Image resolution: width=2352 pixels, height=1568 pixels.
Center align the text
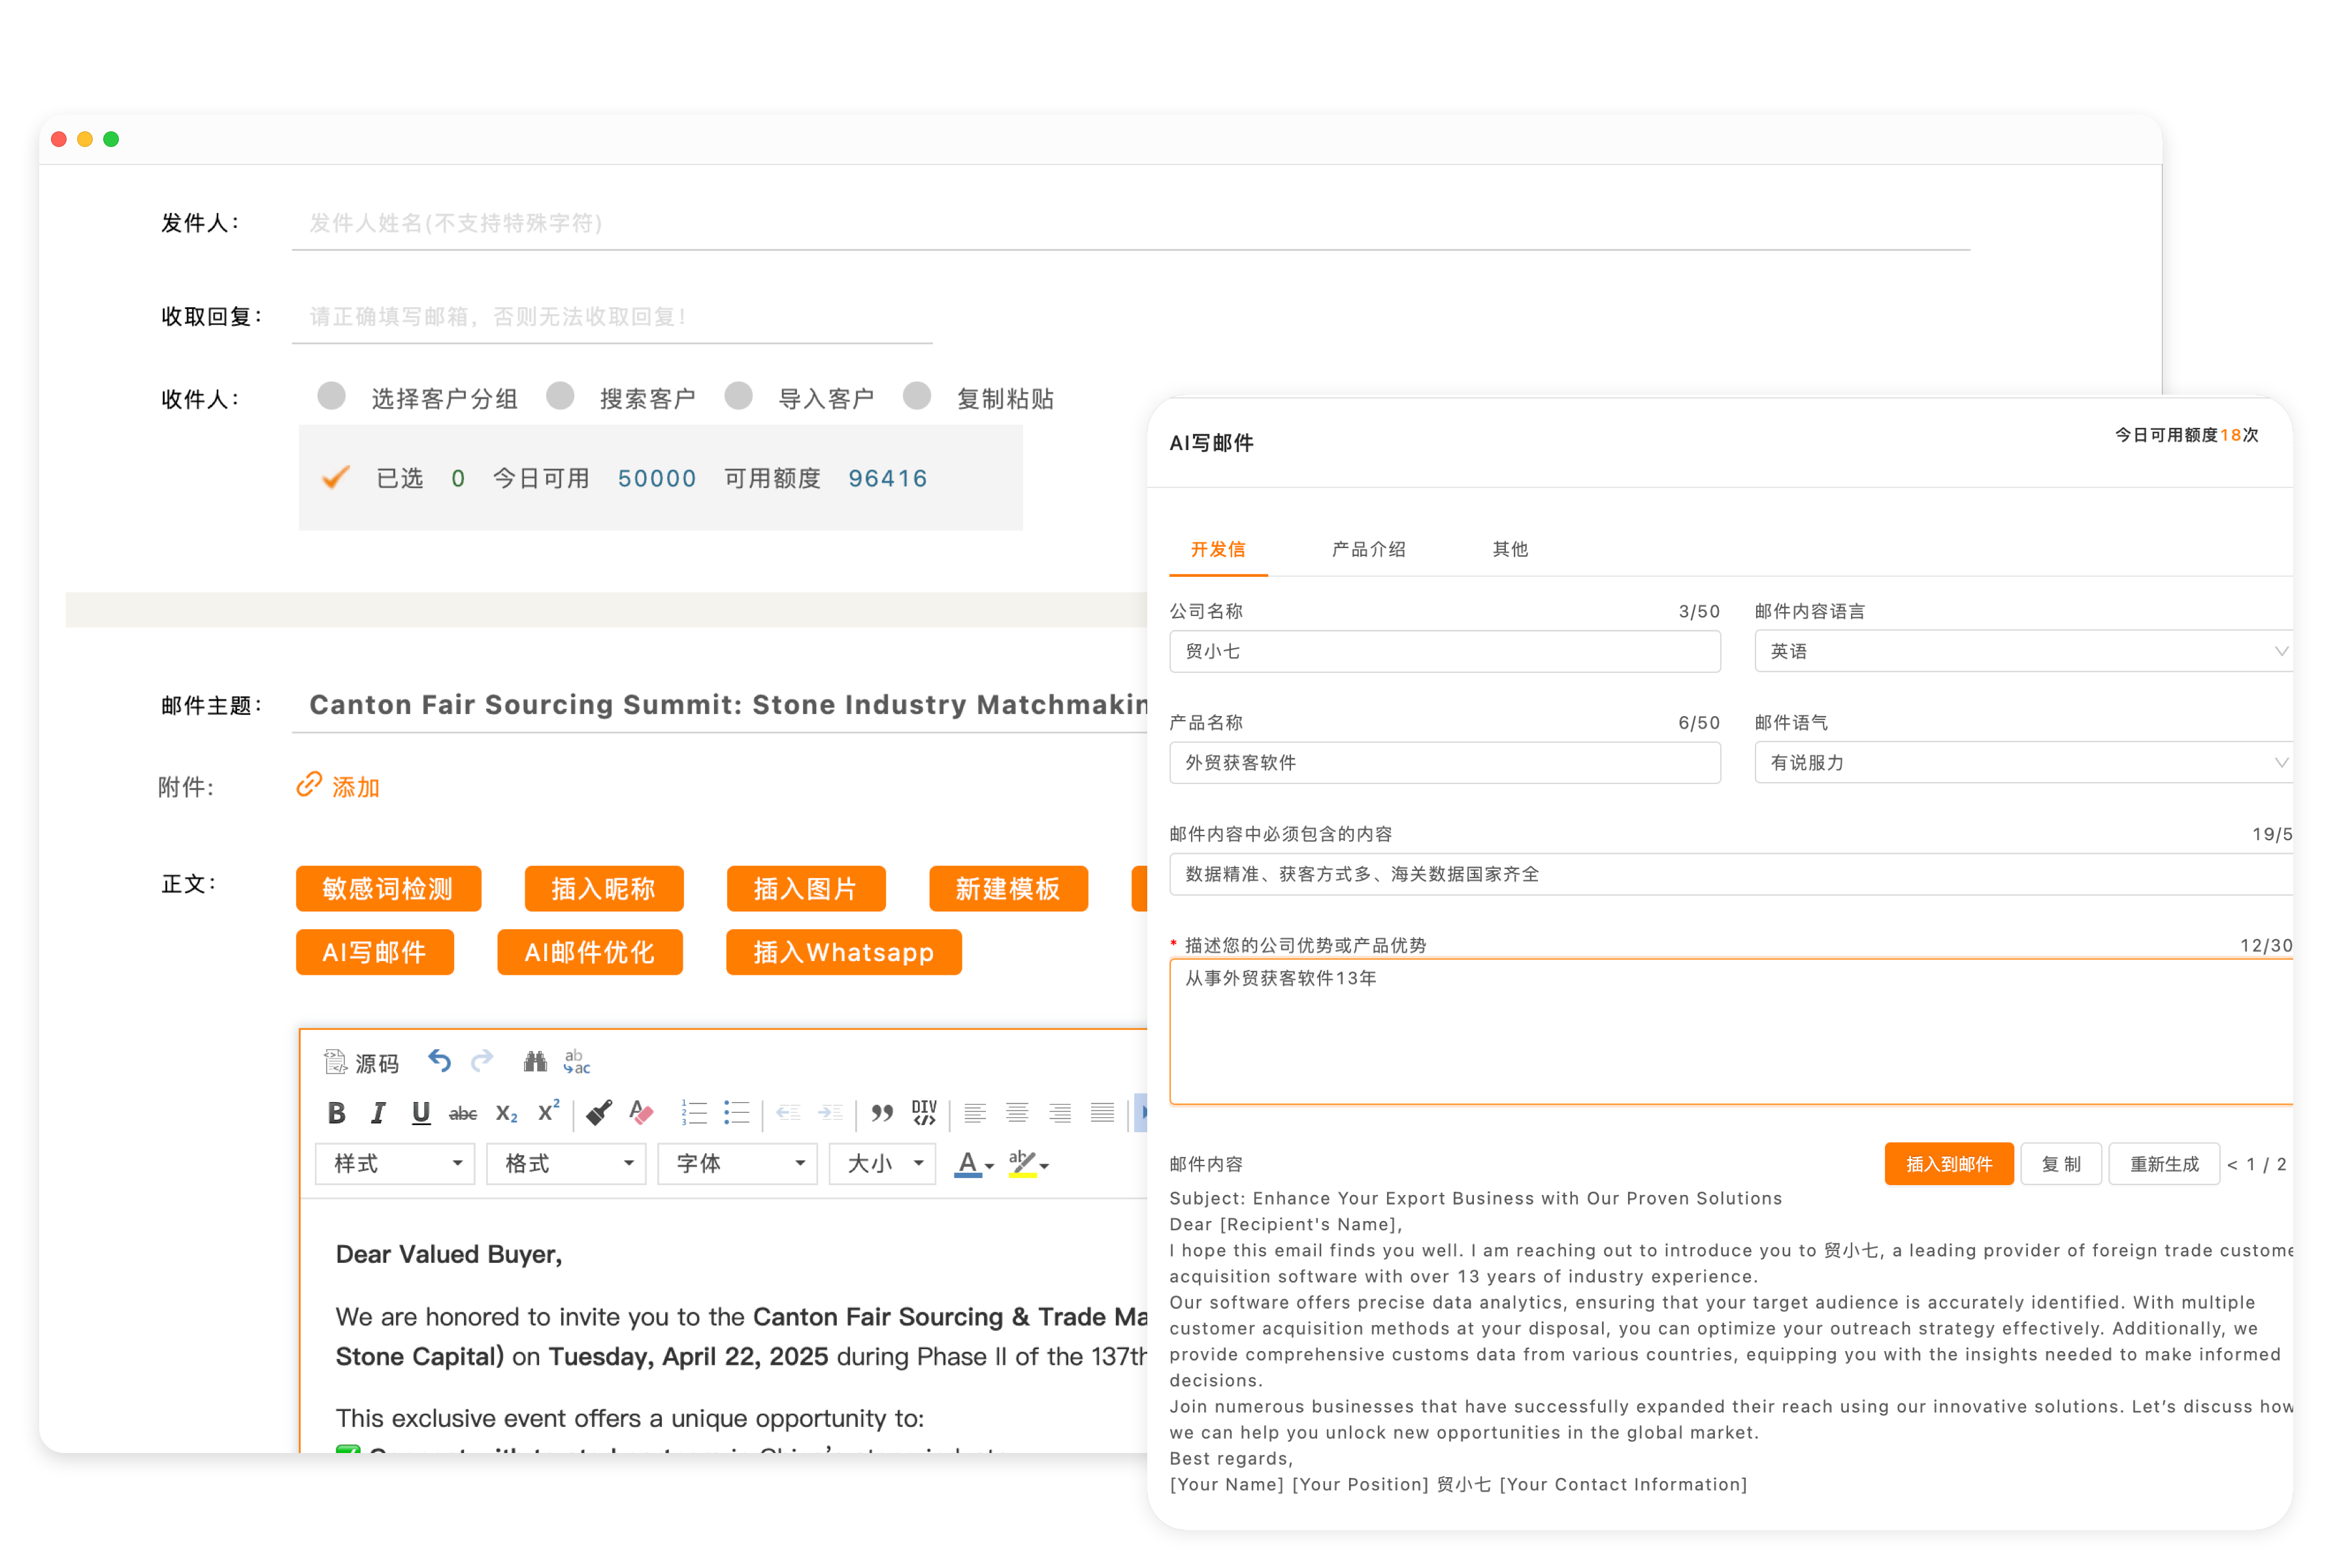click(1017, 1113)
